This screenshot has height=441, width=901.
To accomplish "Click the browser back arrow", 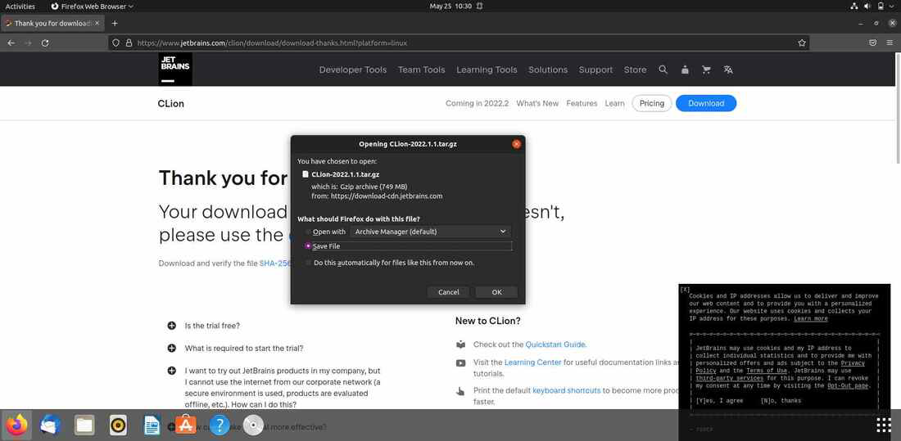I will point(11,43).
